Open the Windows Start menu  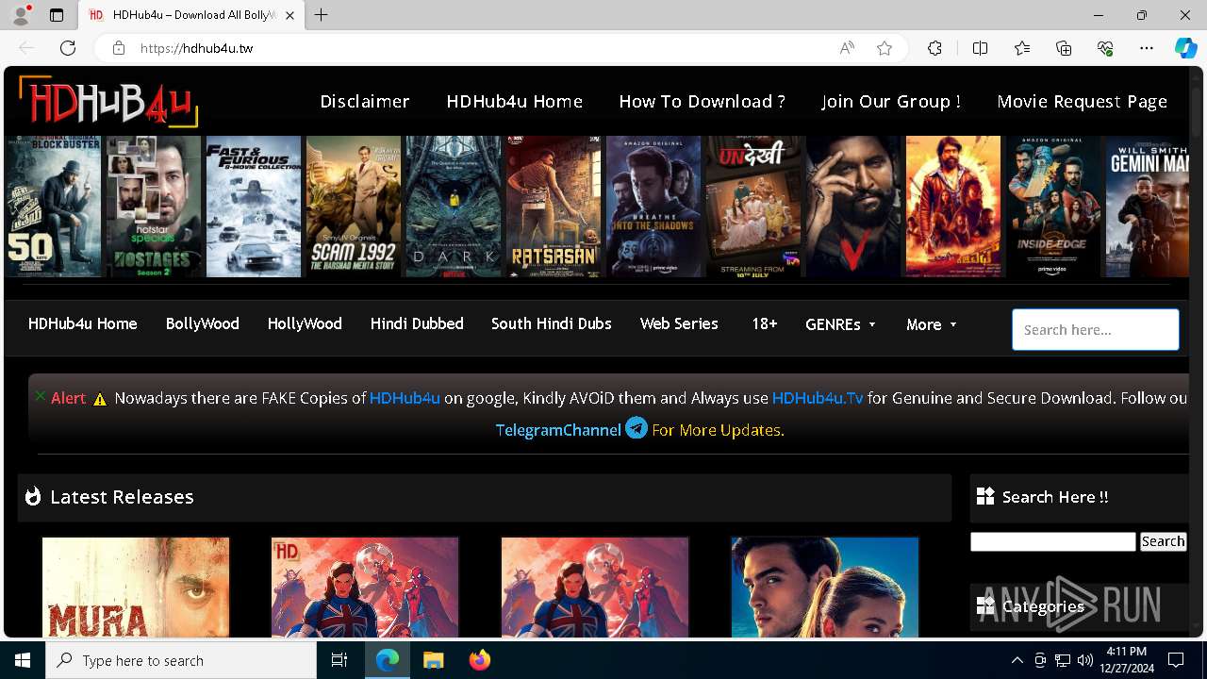pos(23,660)
